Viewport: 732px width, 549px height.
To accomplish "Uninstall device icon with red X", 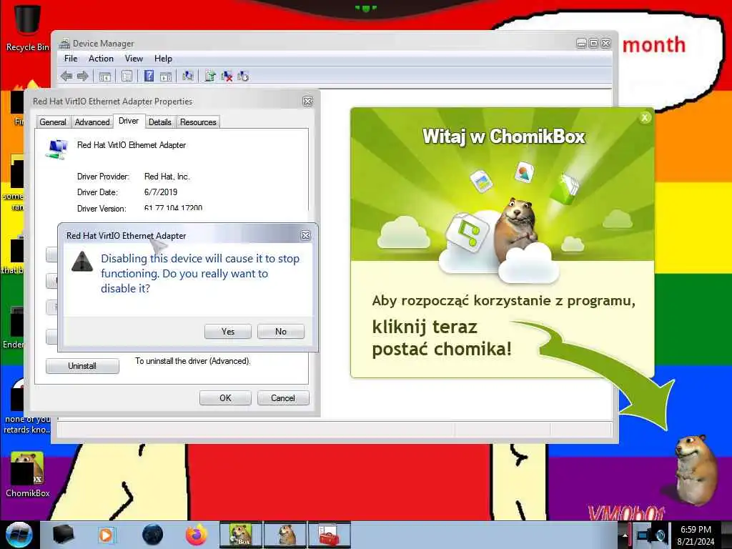I will click(227, 76).
